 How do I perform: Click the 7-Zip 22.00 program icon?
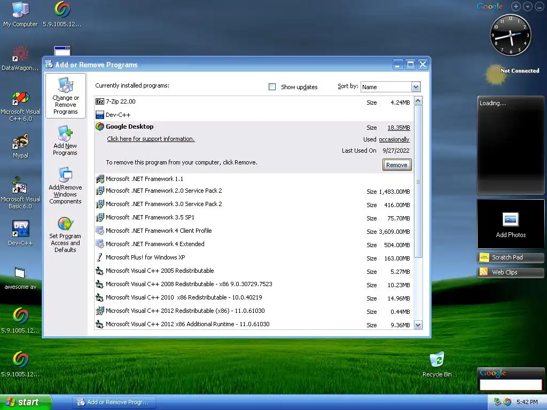pos(100,101)
